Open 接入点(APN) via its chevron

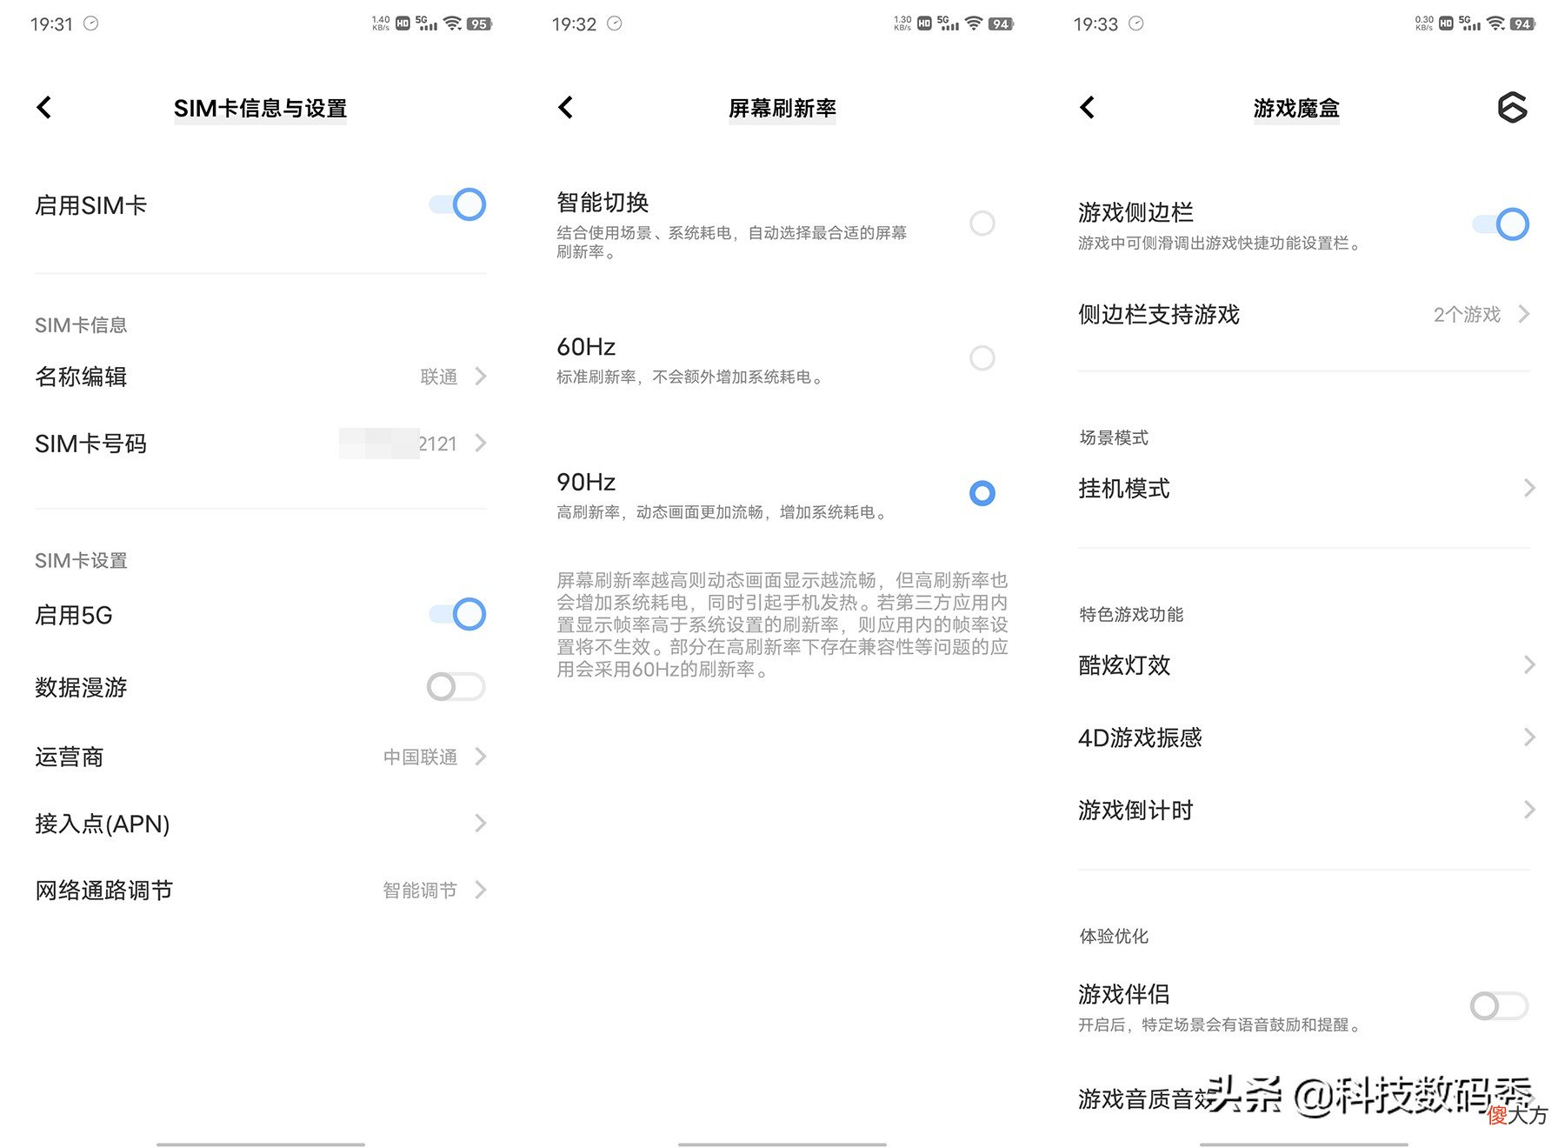(481, 824)
